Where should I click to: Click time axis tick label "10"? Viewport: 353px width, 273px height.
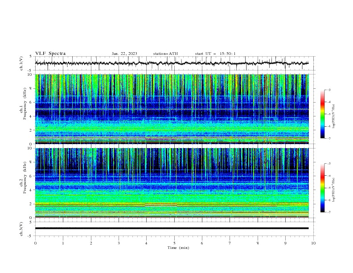pyautogui.click(x=313, y=243)
